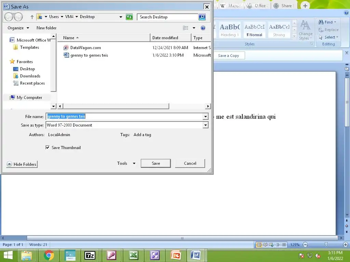
Task: Expand the view options dropdown arrow
Action: pos(194,28)
